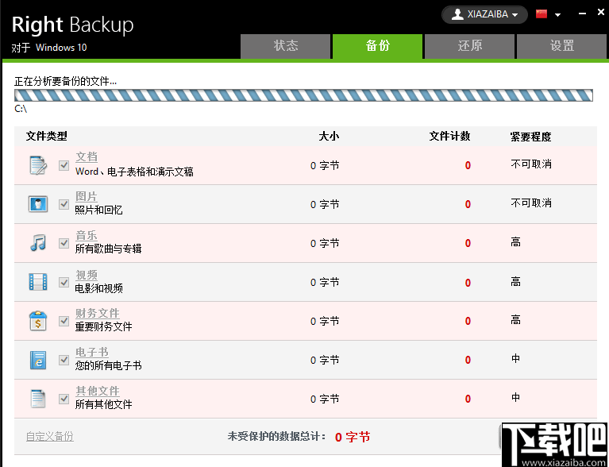Click the red file count in 音乐 row
This screenshot has height=467, width=609.
468,243
